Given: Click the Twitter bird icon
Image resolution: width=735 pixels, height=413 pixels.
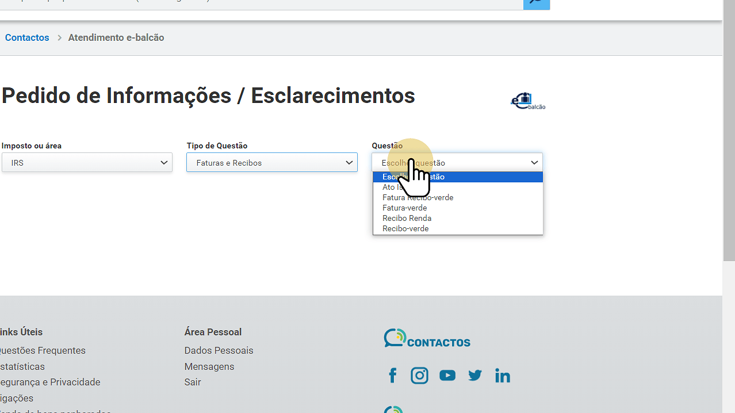Looking at the screenshot, I should coord(474,376).
